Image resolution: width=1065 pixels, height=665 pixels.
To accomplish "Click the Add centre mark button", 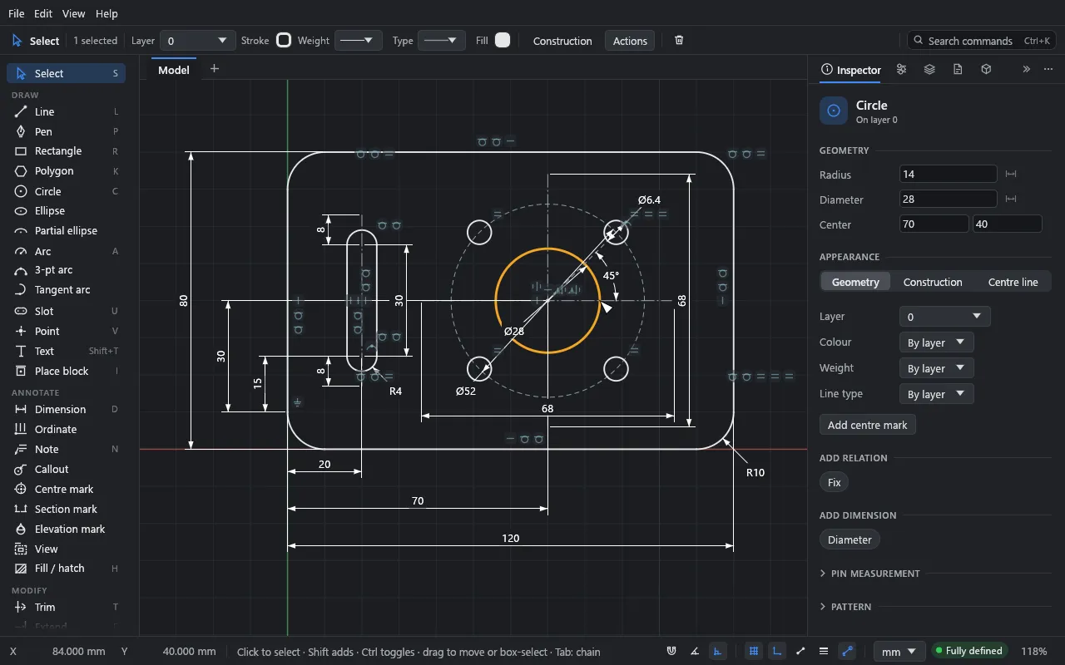I will [x=868, y=425].
